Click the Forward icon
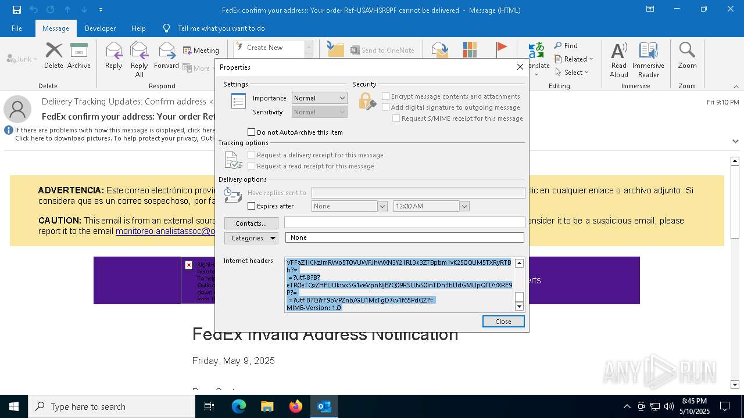The image size is (744, 418). coord(166,51)
